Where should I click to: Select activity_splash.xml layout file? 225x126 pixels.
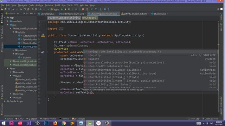[27, 83]
